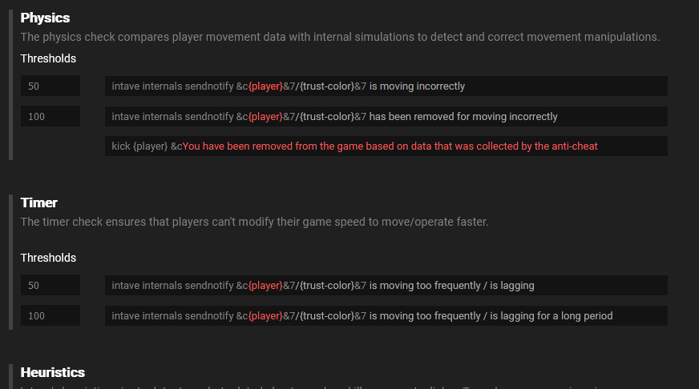Click the Heuristics section left border bar
Viewport: 699px width, 389px height.
coord(10,376)
